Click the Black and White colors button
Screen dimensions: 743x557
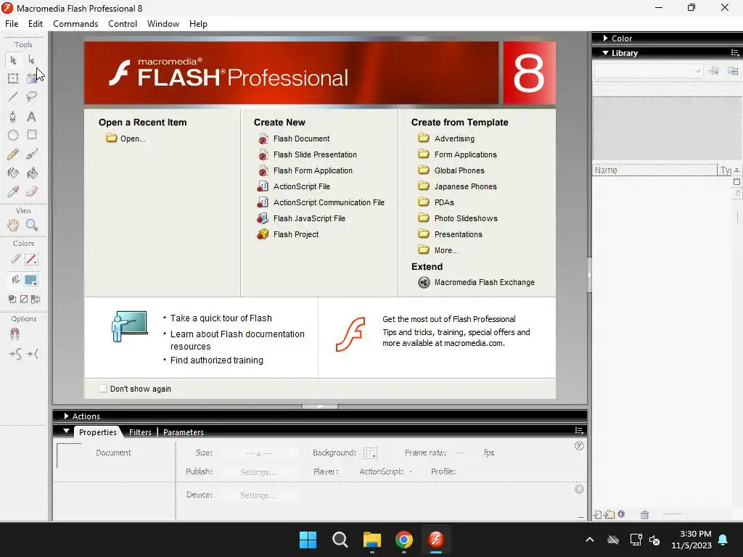(12, 299)
